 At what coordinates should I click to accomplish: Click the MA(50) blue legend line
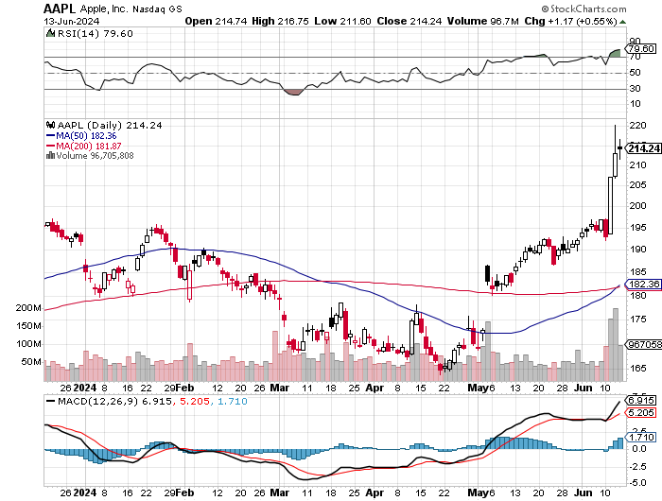coord(50,136)
